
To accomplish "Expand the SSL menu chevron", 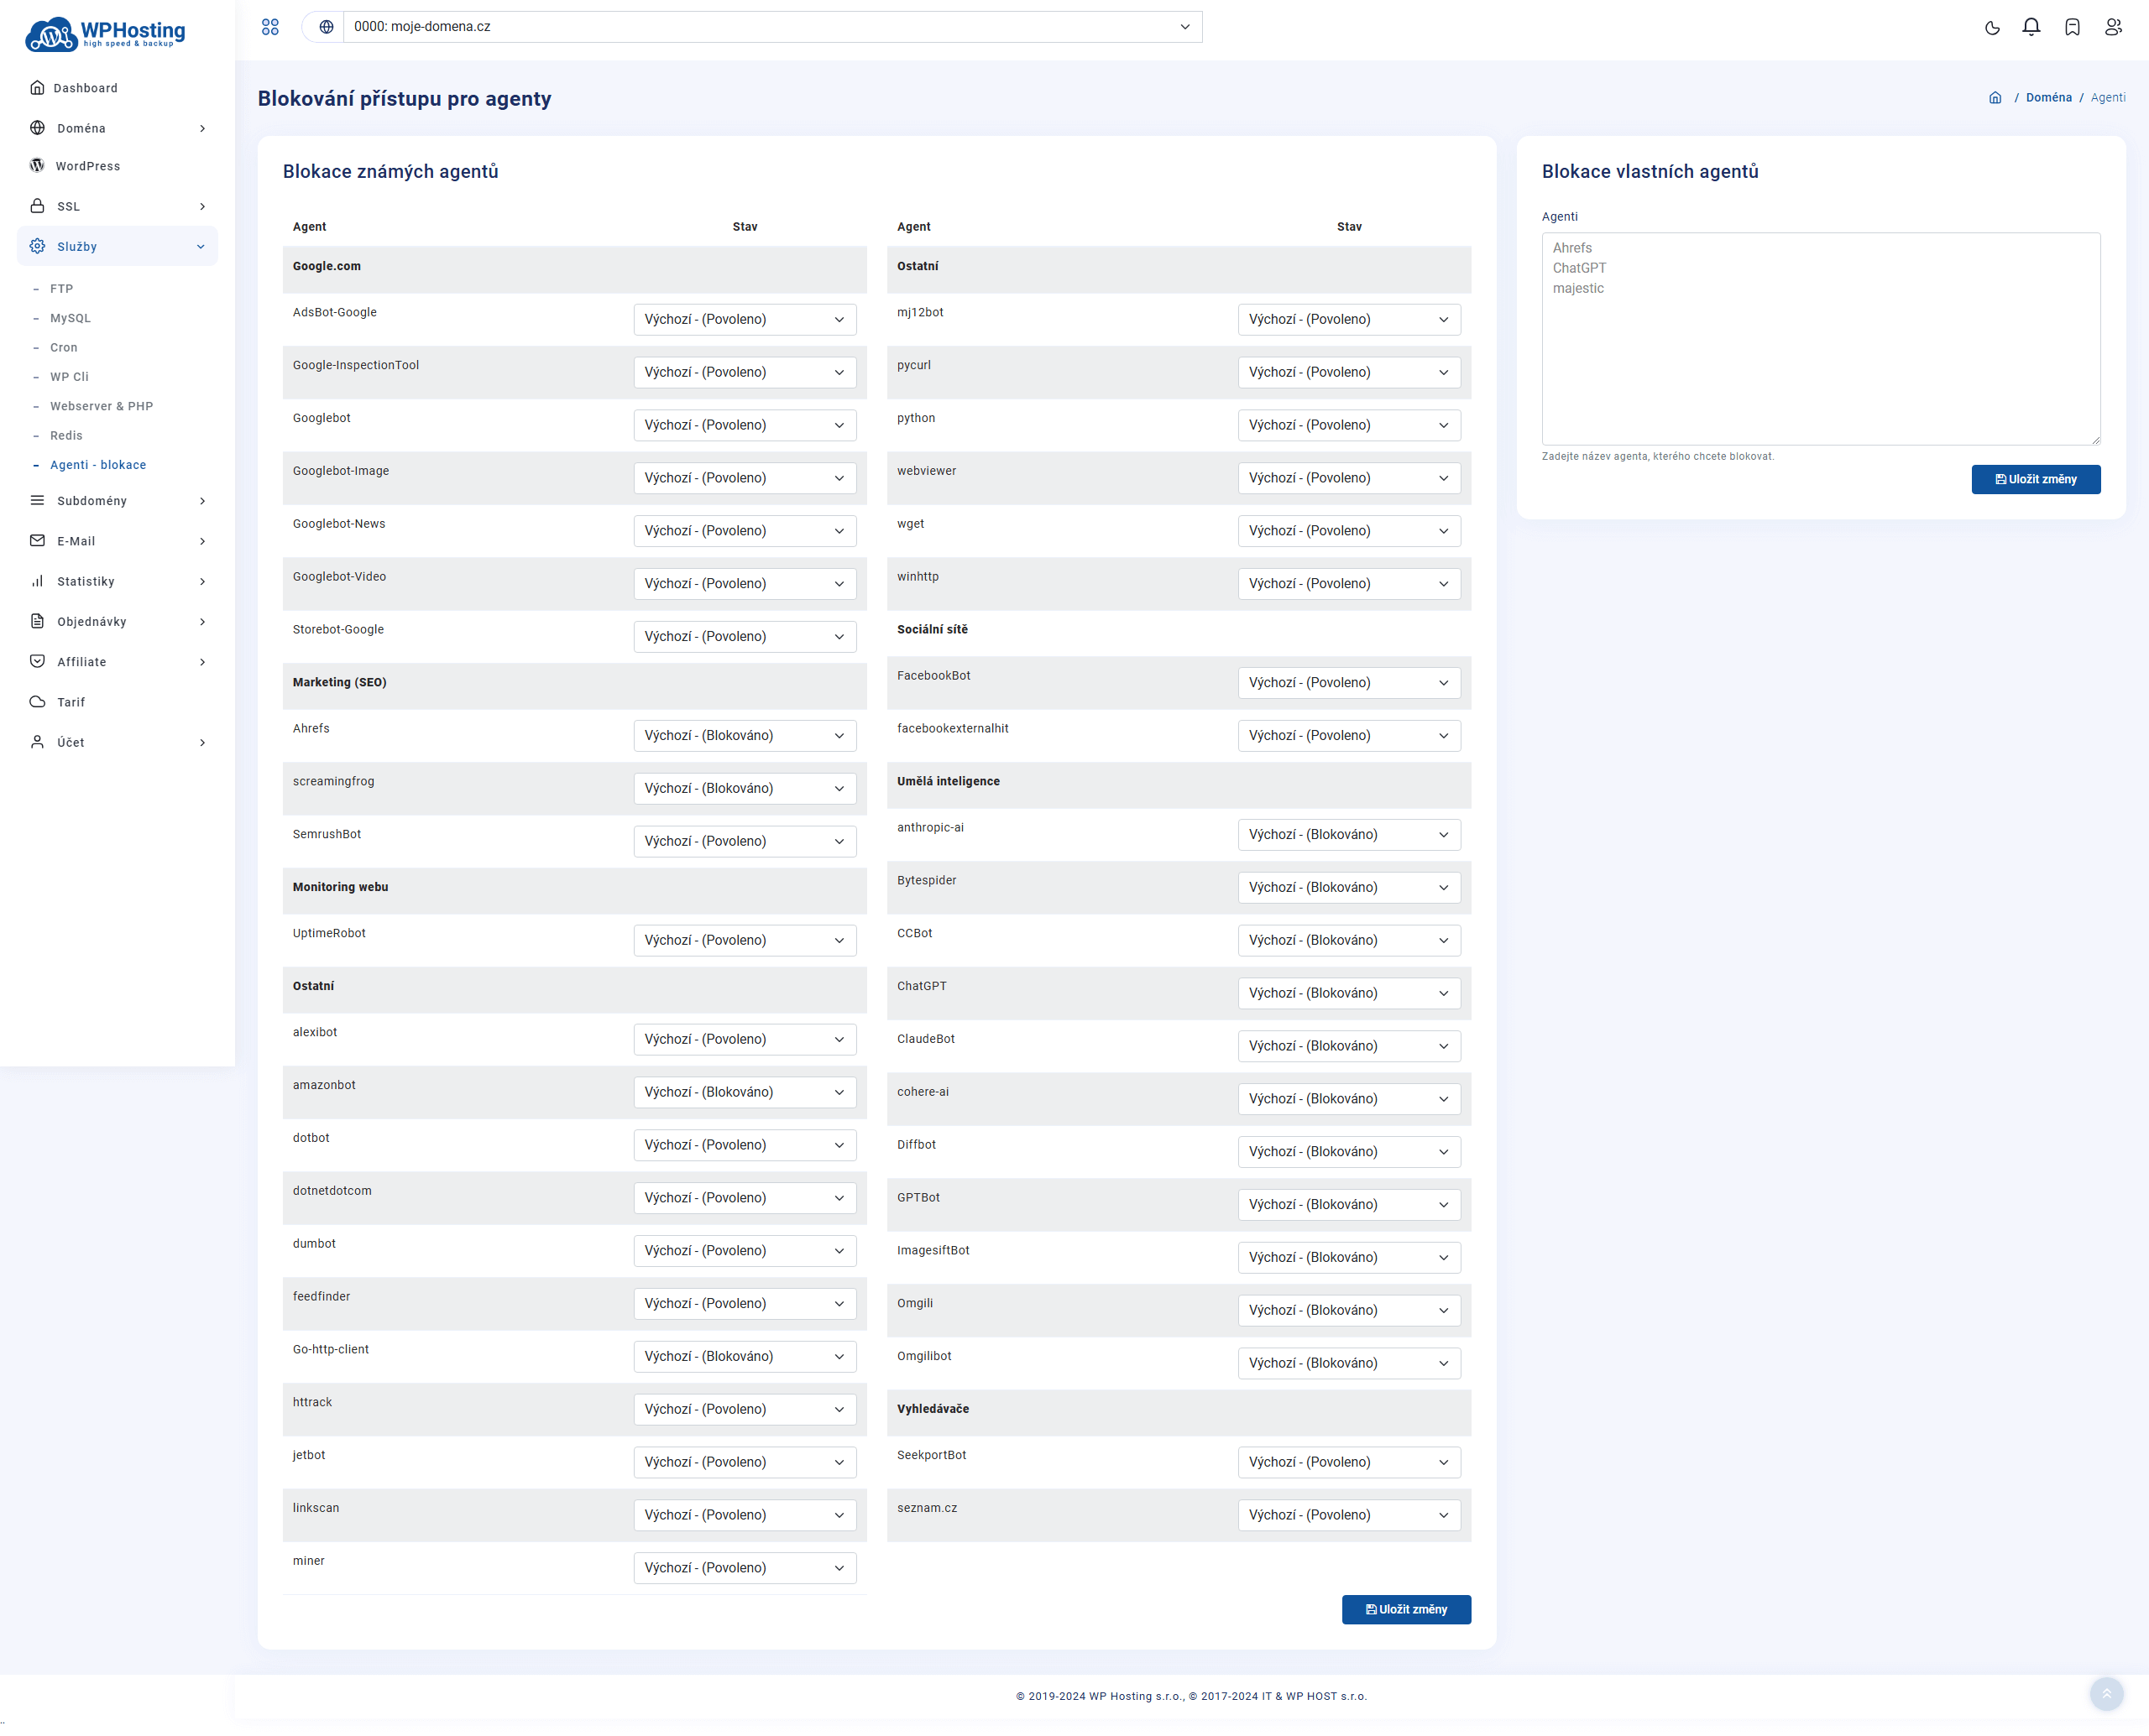I will [202, 206].
